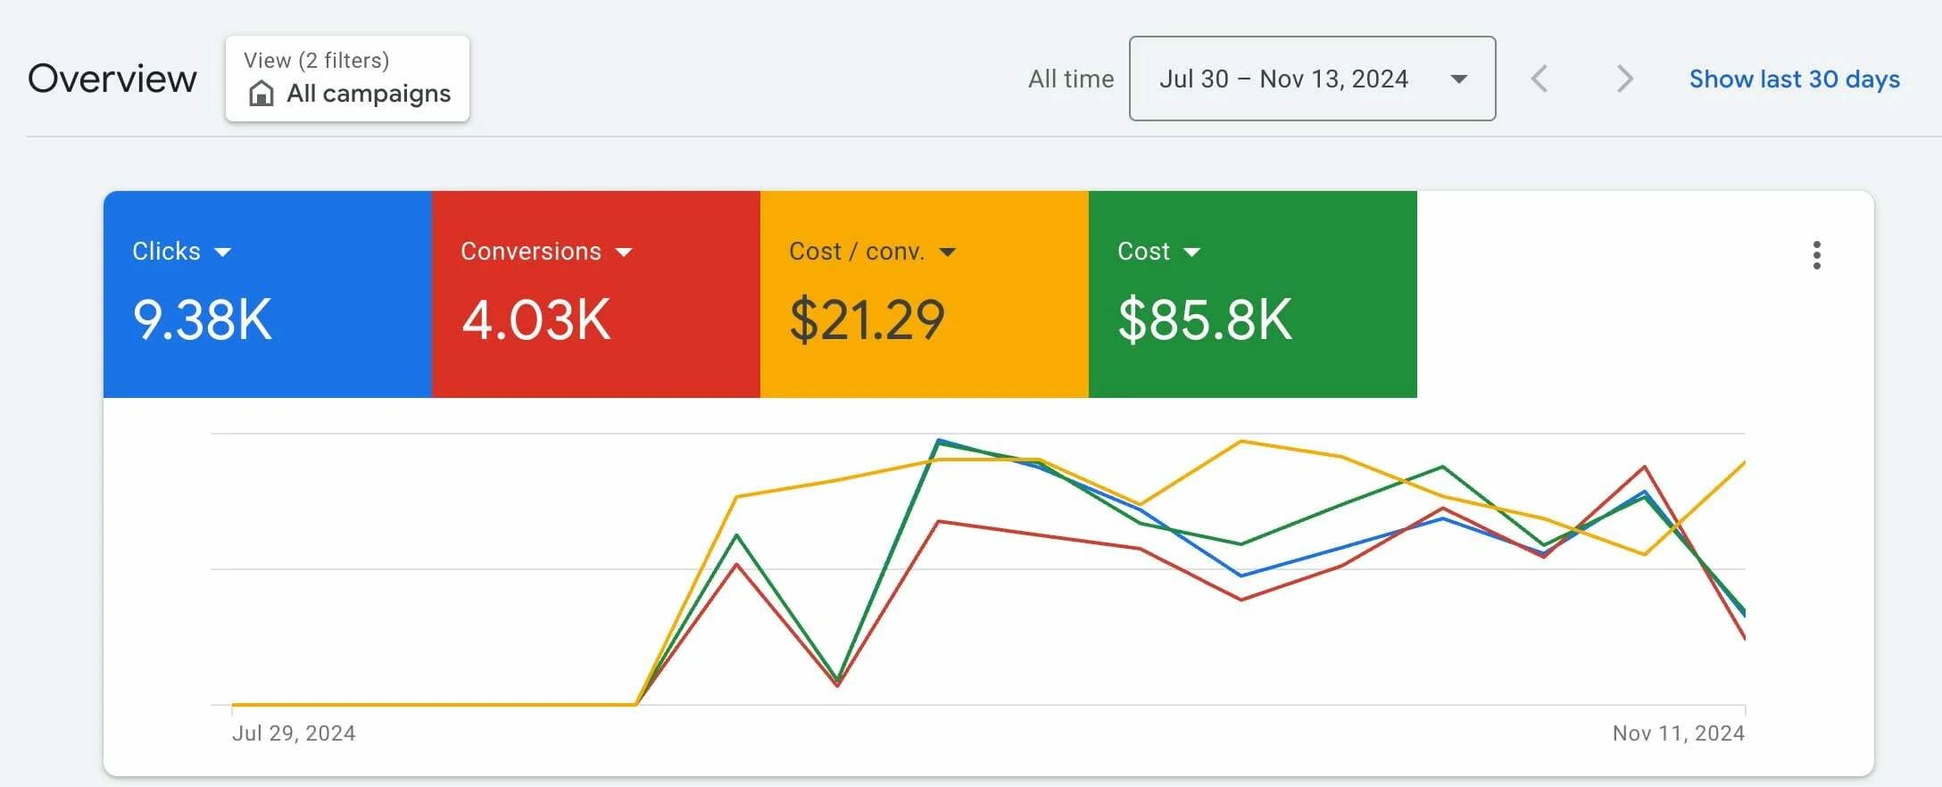Click the Overview page heading
This screenshot has height=787, width=1942.
coord(112,79)
